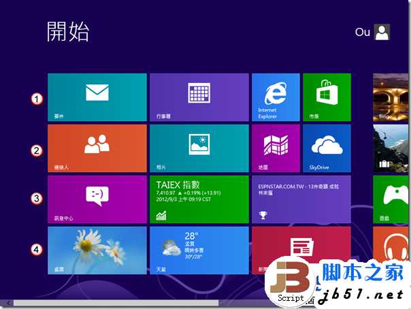The width and height of the screenshot is (411, 309).
Task: Open the Bing tile with bridge photo
Action: [391, 97]
